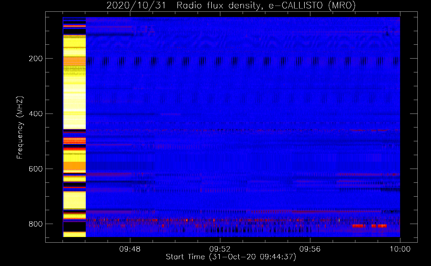
Task: Click the '400' frequency tick label
Action: [x=36, y=114]
